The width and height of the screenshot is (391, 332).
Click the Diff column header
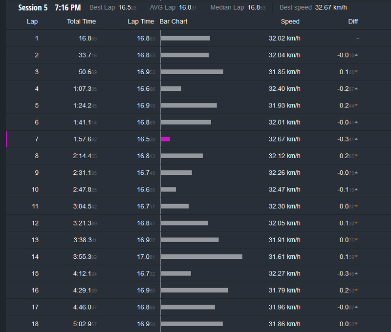tap(353, 21)
